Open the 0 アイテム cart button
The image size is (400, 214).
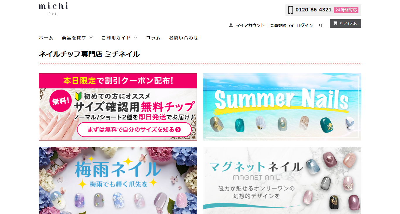(345, 23)
